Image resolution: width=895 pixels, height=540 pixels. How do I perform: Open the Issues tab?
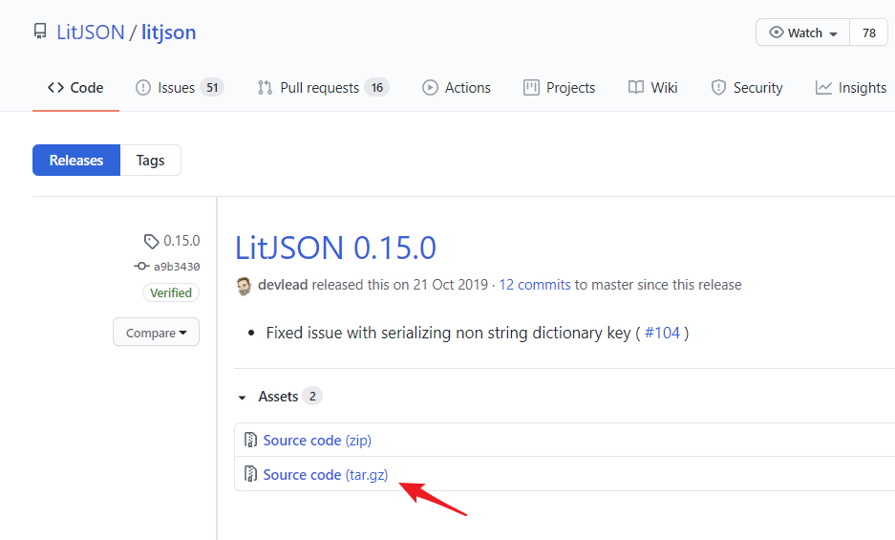(x=180, y=87)
